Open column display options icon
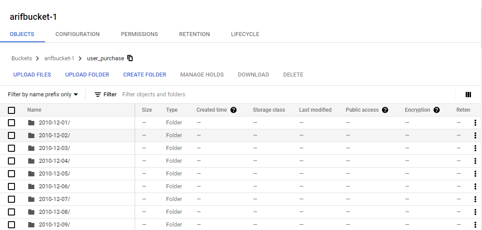 (468, 95)
